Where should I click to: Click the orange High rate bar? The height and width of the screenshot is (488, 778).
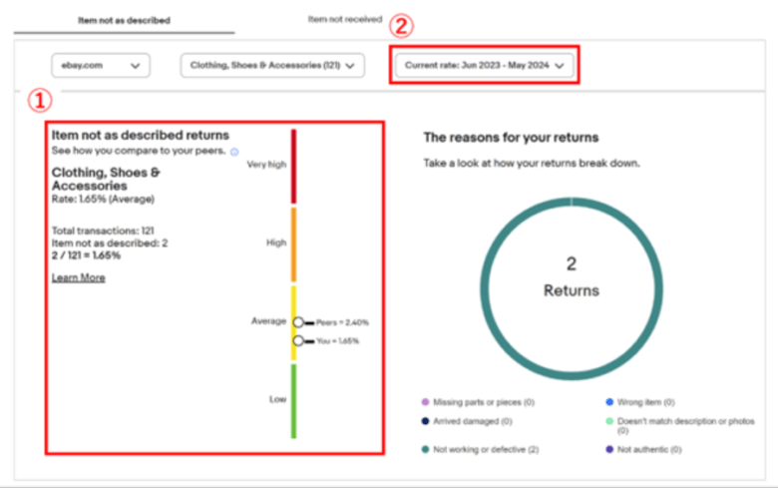coord(294,244)
